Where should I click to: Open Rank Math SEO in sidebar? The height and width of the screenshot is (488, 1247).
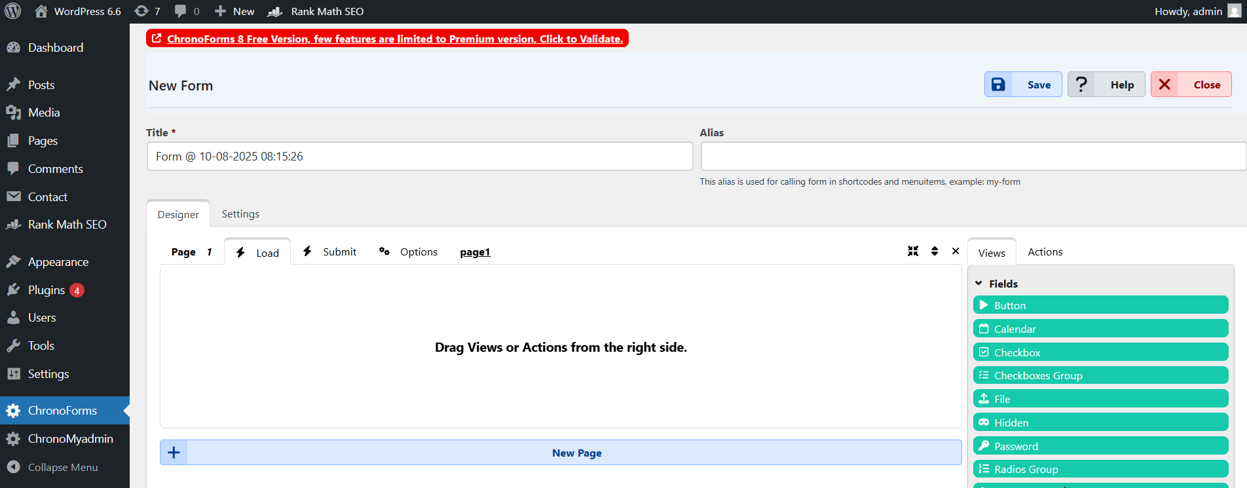(64, 225)
